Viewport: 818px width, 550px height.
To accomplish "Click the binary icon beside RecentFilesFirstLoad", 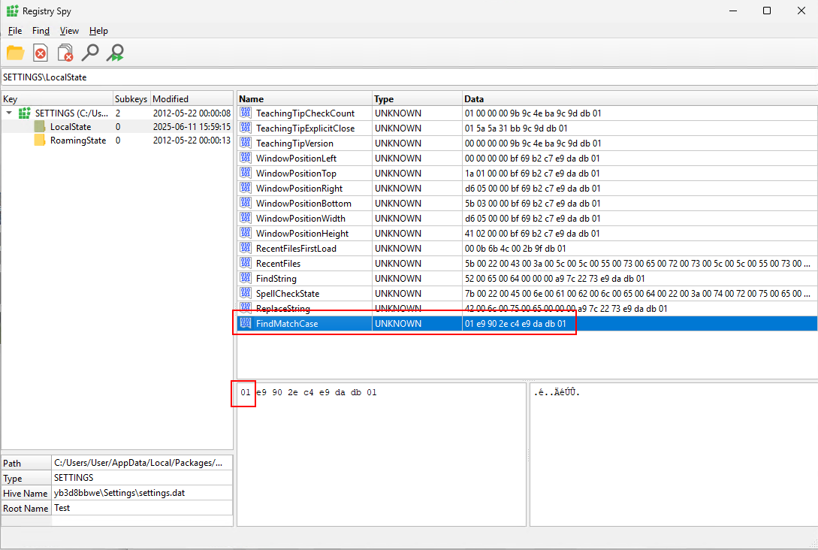I will pyautogui.click(x=246, y=248).
